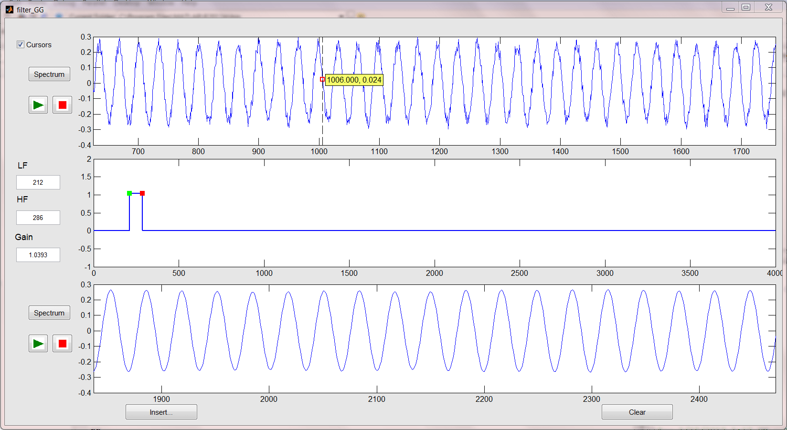This screenshot has width=787, height=430.
Task: Select the green passband edge marker
Action: [x=129, y=193]
